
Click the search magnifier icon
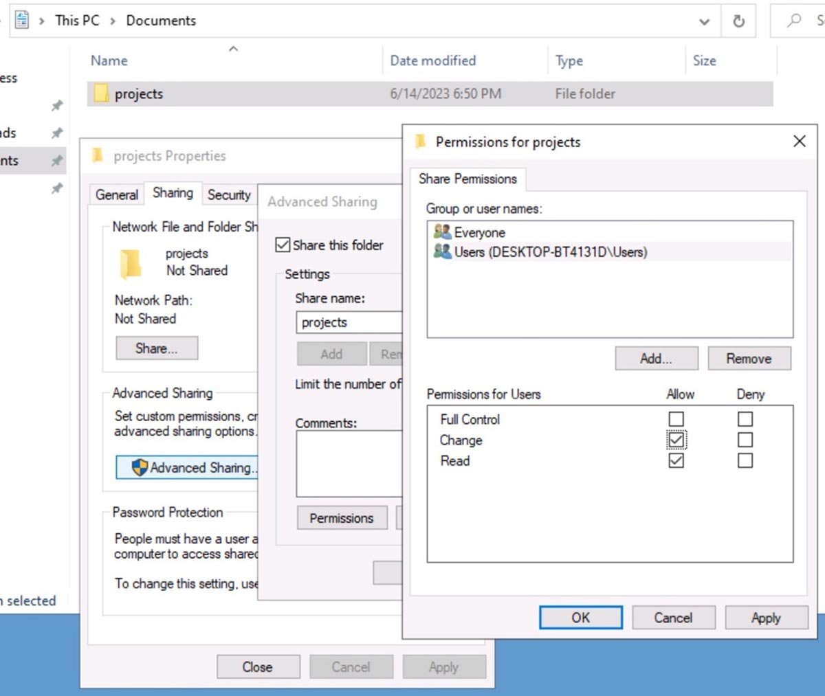793,21
